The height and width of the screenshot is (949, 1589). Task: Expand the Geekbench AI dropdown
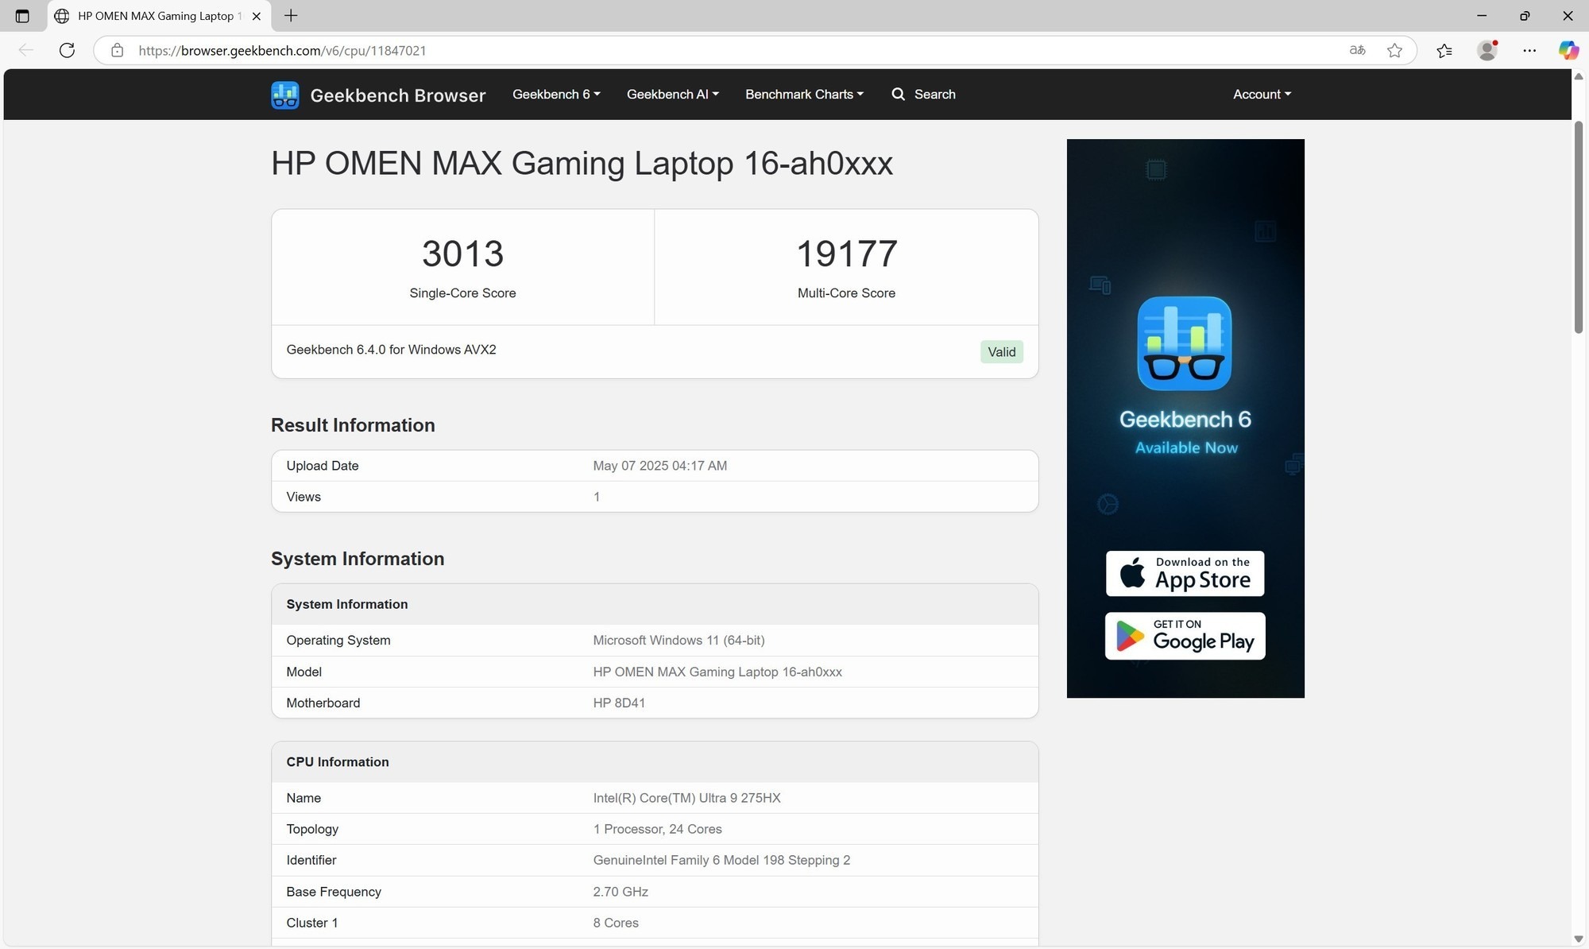click(672, 94)
